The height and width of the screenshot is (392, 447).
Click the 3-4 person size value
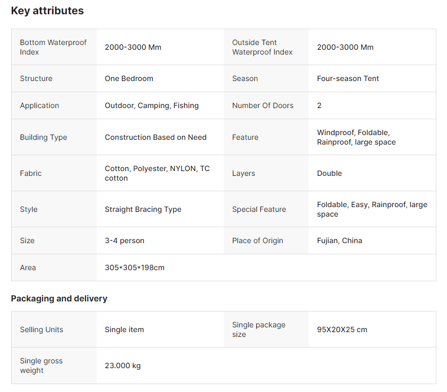click(124, 240)
